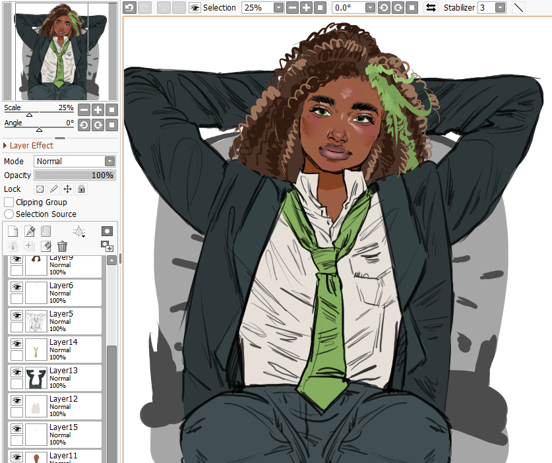552x463 pixels.
Task: Clear the layer with eraser icon
Action: point(46,246)
